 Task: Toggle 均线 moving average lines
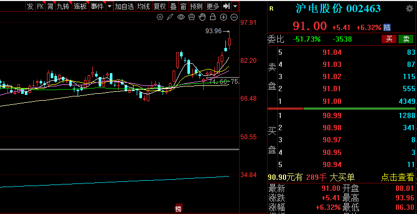coord(144,6)
